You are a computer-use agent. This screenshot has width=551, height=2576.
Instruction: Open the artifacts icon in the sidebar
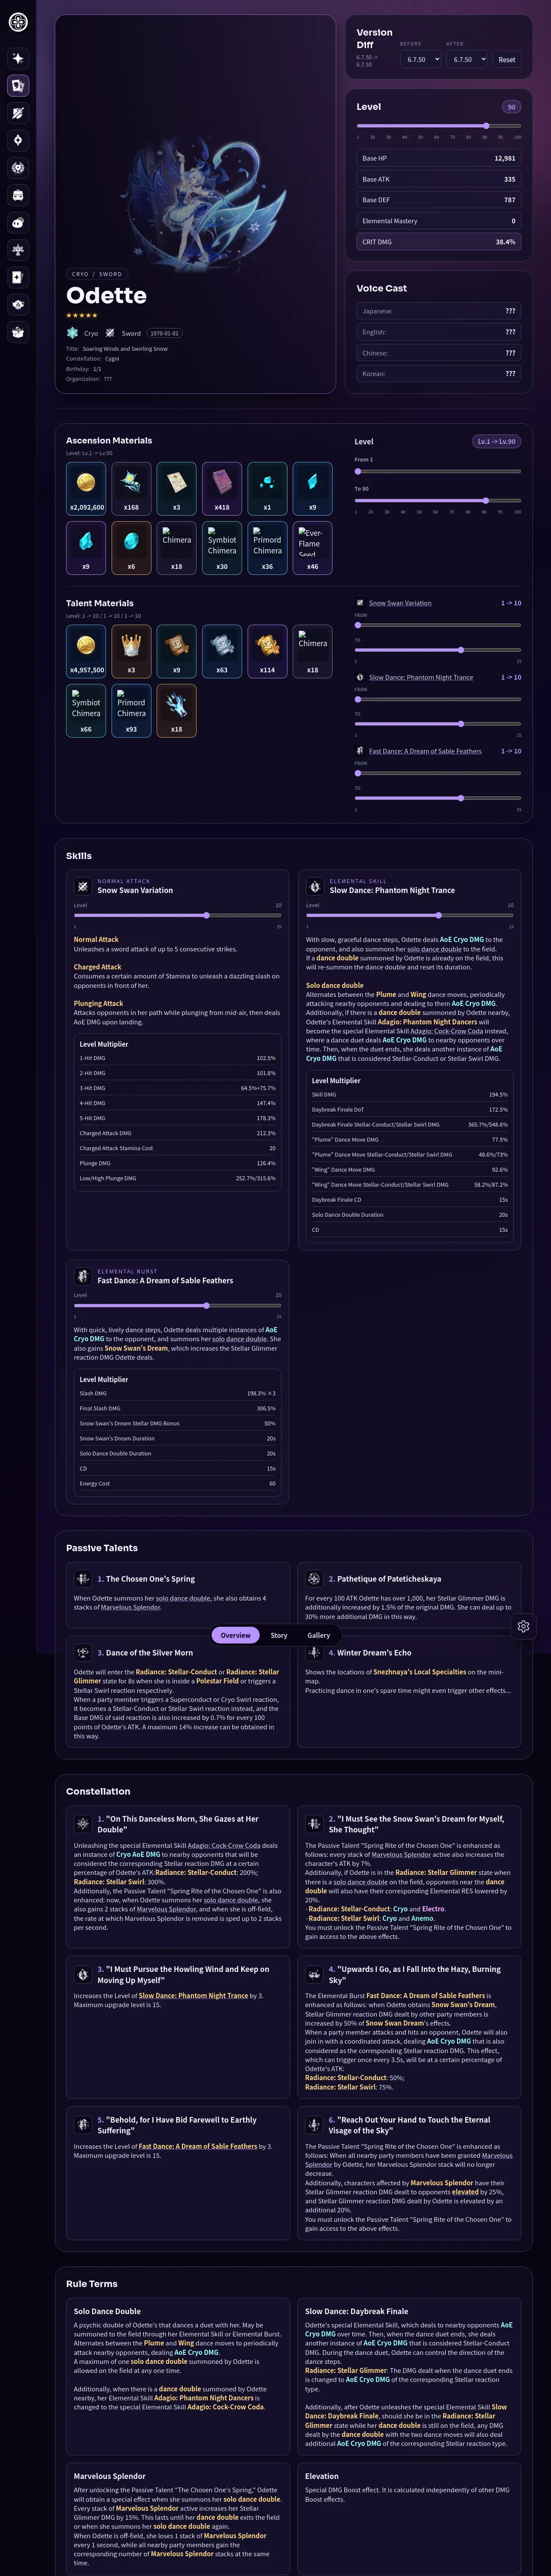18,140
